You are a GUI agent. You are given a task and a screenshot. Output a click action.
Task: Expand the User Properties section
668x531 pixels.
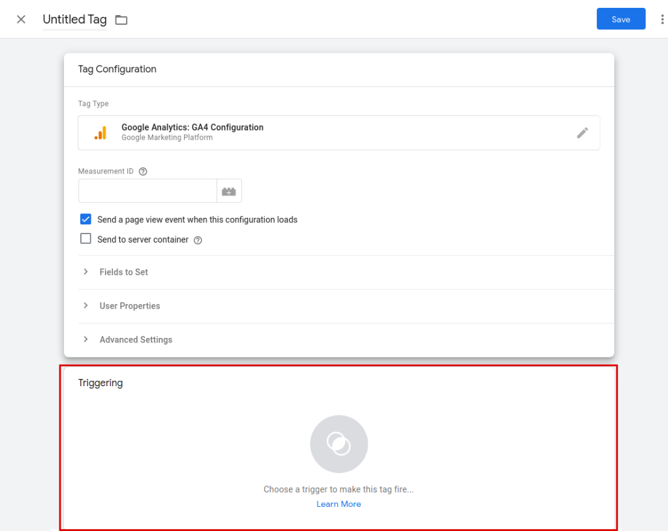[129, 306]
